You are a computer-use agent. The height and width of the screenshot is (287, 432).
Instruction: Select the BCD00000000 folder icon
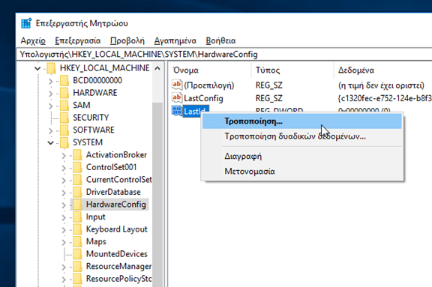click(x=64, y=80)
